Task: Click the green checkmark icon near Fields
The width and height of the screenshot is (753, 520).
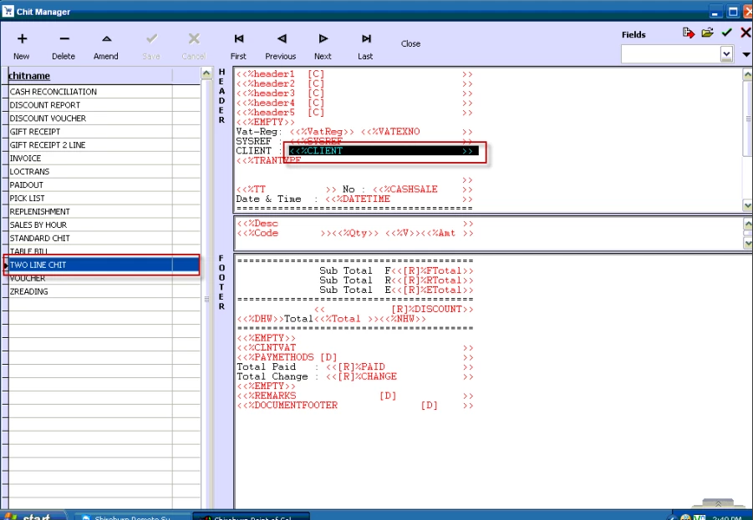Action: pos(726,33)
